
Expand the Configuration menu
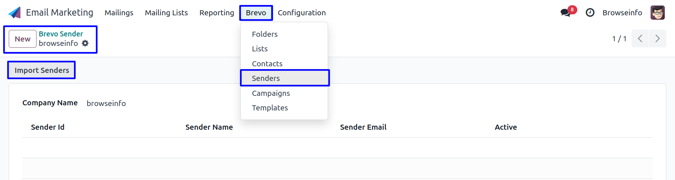302,13
